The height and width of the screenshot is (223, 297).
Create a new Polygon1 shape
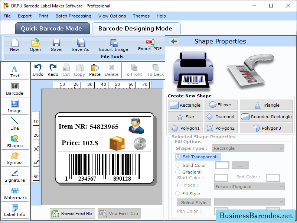coord(185,128)
